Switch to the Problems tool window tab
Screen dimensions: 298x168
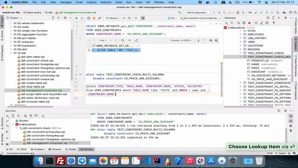pos(37,149)
